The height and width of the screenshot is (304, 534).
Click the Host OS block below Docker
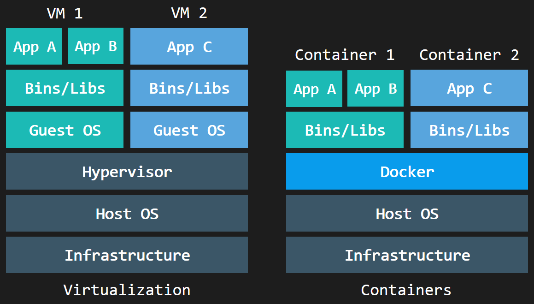pos(407,213)
